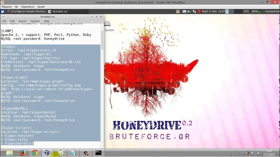Screen dimensions: 280x157
Task: Click the "[Kippo-Scripts]" heading line
Action: click(x=16, y=128)
